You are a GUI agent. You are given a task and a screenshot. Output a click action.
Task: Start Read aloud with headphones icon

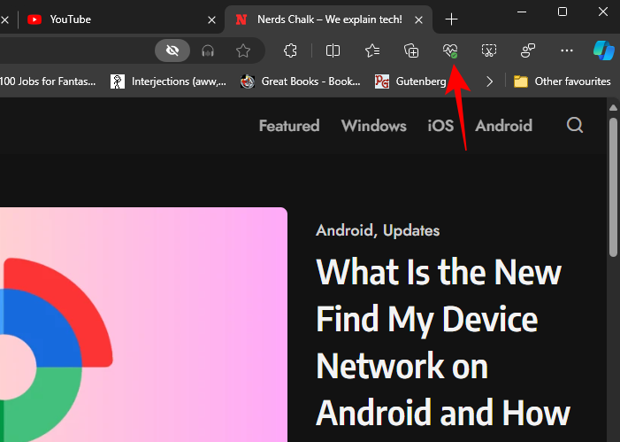(x=208, y=50)
